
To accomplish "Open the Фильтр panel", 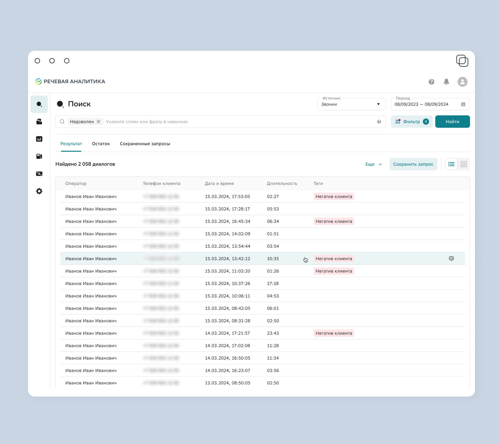I will click(411, 122).
